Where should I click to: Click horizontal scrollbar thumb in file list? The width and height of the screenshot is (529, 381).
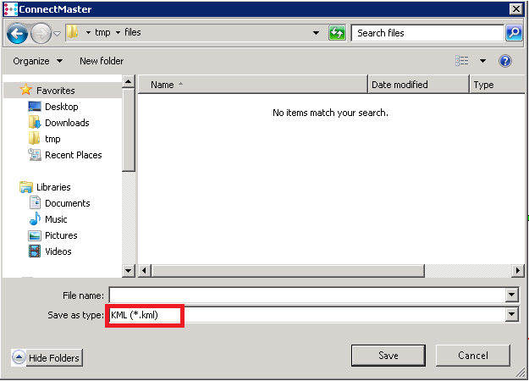pos(288,271)
